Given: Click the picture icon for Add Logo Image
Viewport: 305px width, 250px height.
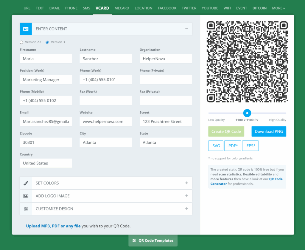Looking at the screenshot, I should (x=26, y=196).
